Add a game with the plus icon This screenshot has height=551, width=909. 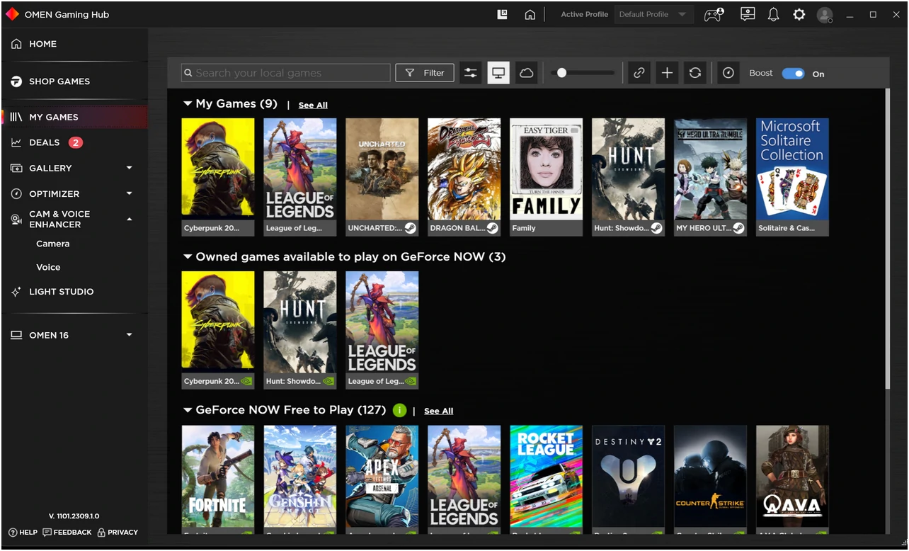pos(667,73)
